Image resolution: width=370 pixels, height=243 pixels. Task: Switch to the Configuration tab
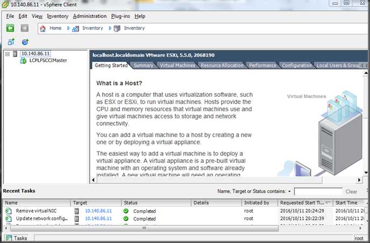tap(297, 66)
